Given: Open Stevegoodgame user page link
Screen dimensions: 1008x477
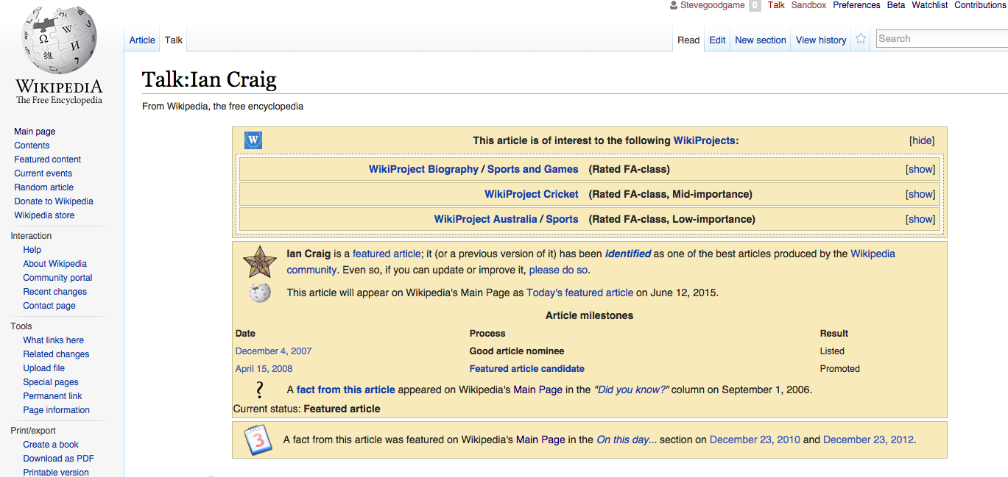Looking at the screenshot, I should click(711, 5).
